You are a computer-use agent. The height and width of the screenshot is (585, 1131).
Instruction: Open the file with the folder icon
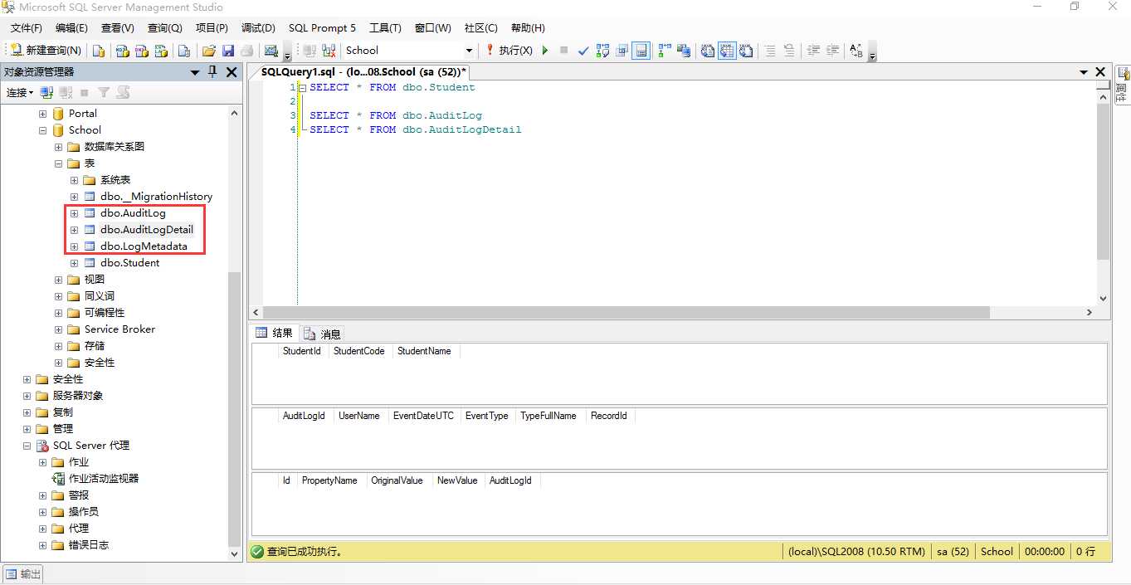(209, 51)
